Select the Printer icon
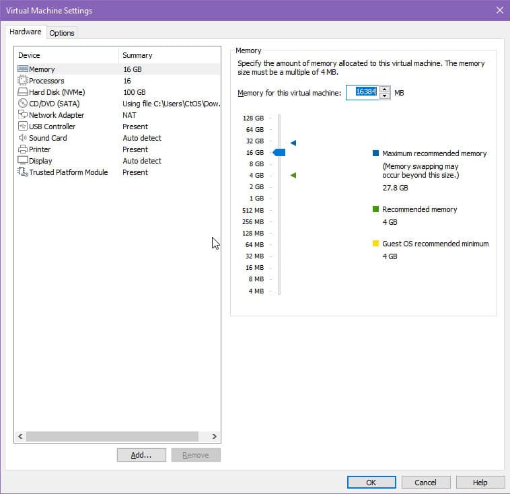510x494 pixels. click(23, 149)
